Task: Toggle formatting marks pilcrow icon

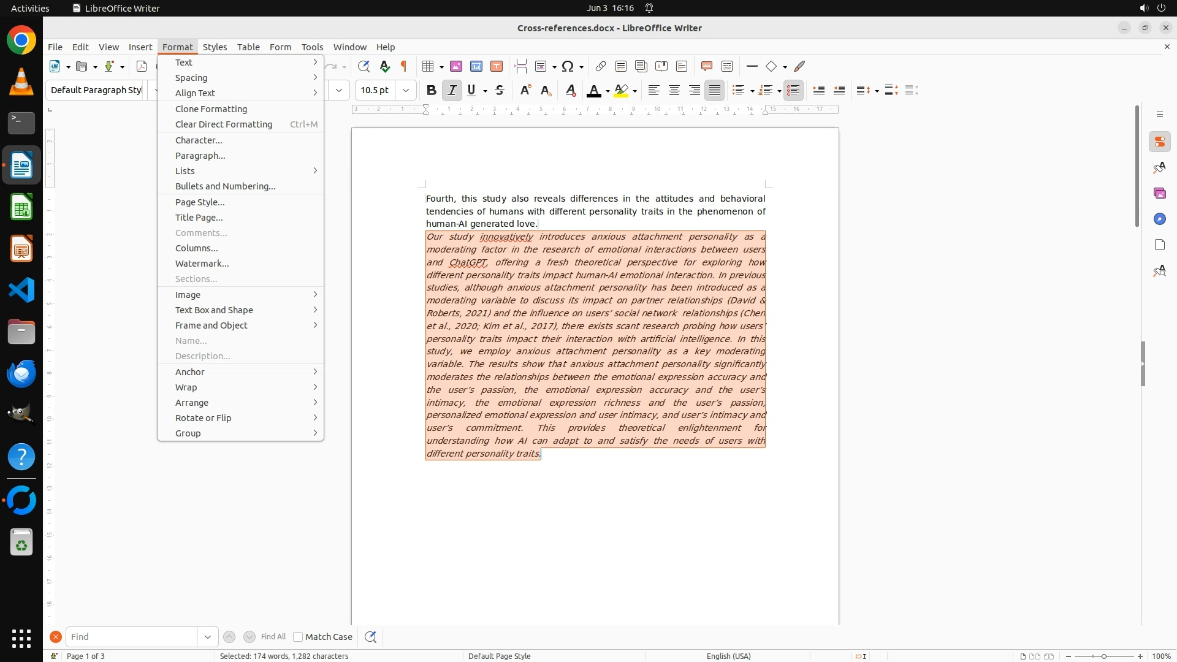Action: pos(404,66)
